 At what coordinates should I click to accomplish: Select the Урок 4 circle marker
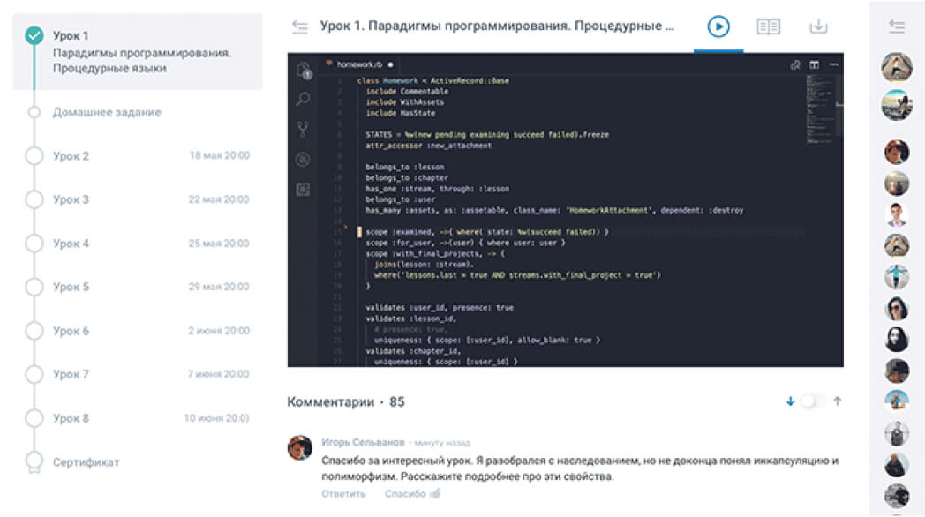point(34,243)
